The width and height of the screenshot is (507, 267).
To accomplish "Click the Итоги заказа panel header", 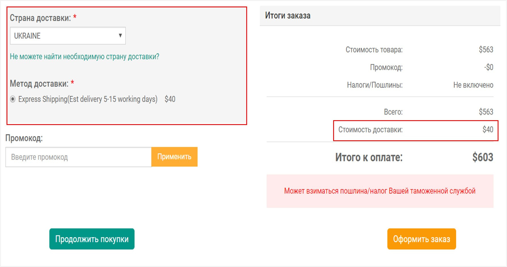I will click(x=380, y=16).
